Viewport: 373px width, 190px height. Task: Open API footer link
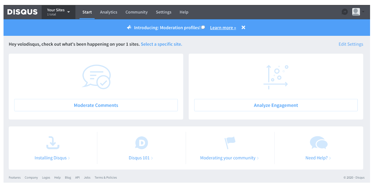pyautogui.click(x=77, y=177)
